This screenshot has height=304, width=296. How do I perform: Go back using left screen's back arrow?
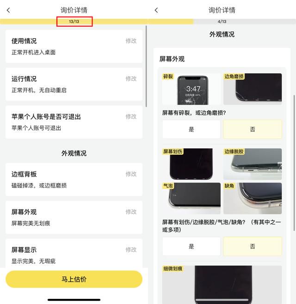click(8, 10)
